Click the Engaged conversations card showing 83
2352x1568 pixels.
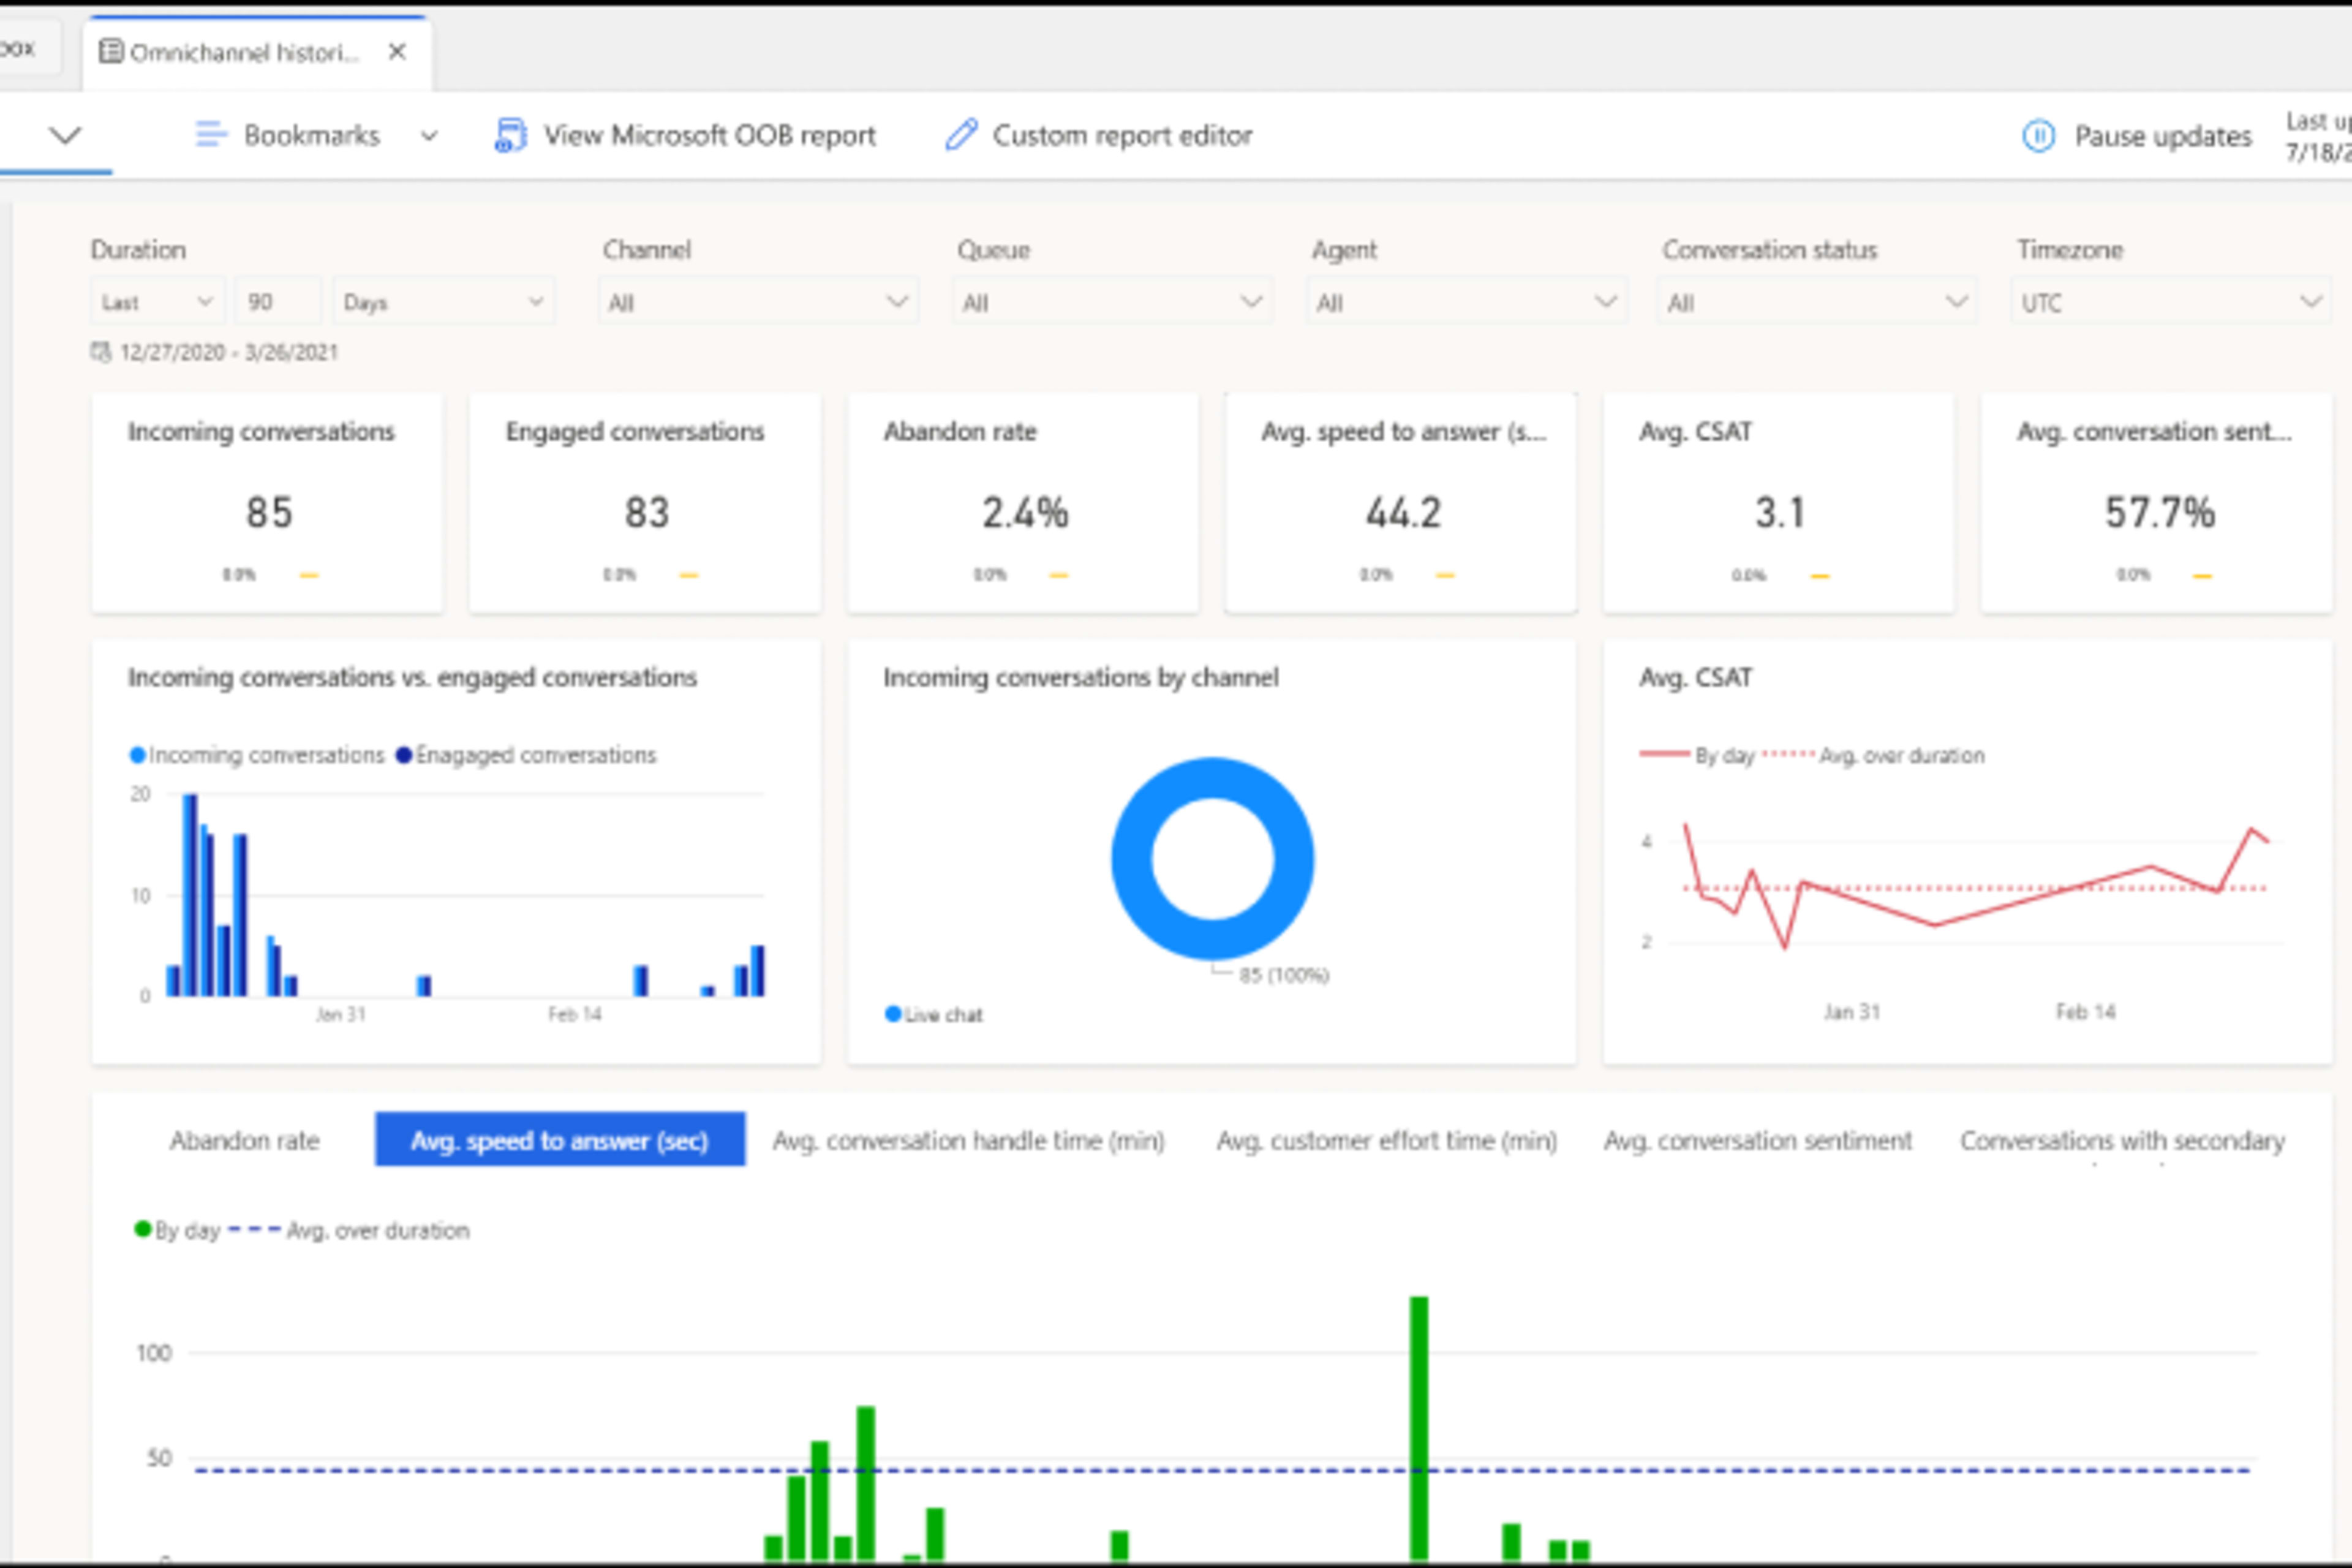[645, 503]
